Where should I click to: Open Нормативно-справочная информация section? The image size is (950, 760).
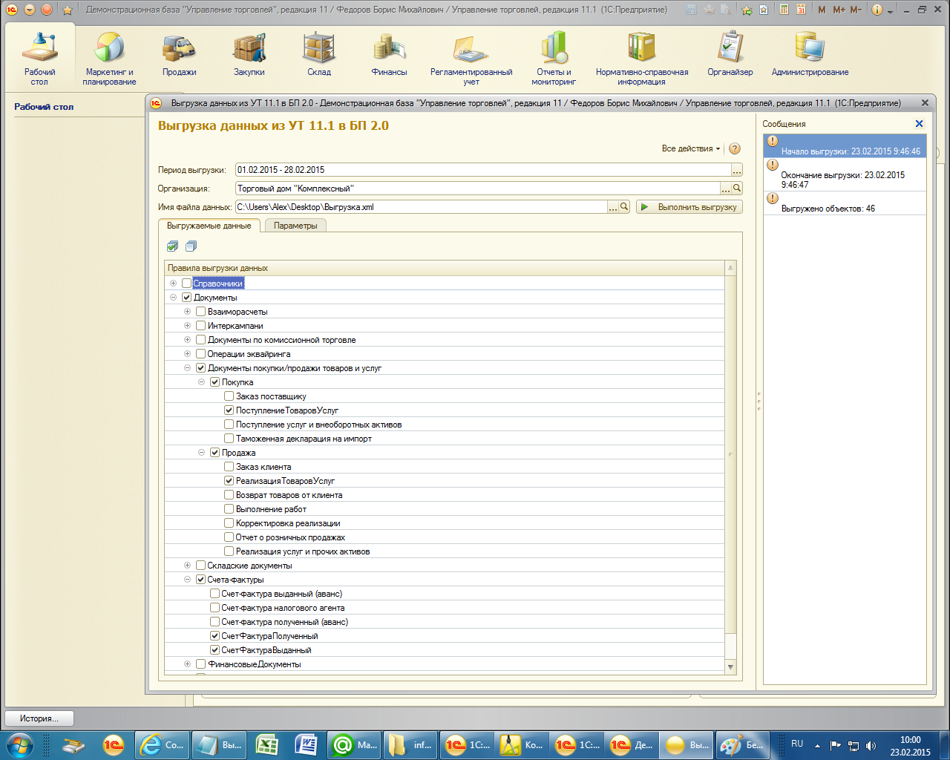coord(641,59)
